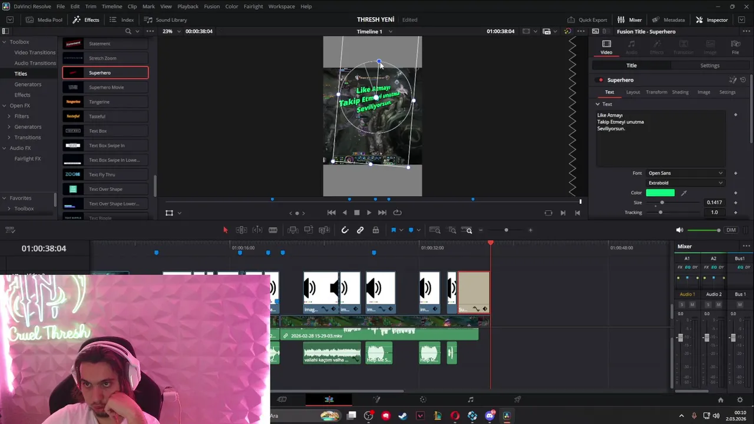The height and width of the screenshot is (424, 754).
Task: Open the Layout tab in Inspector
Action: point(633,92)
